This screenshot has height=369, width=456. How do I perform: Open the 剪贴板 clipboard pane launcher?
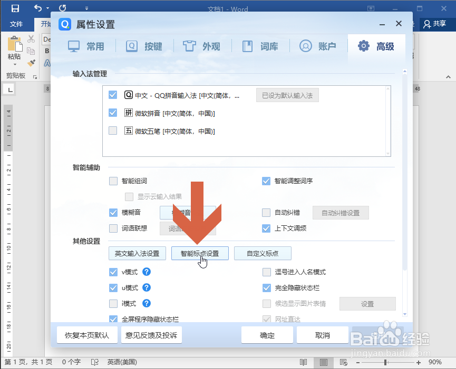point(35,77)
